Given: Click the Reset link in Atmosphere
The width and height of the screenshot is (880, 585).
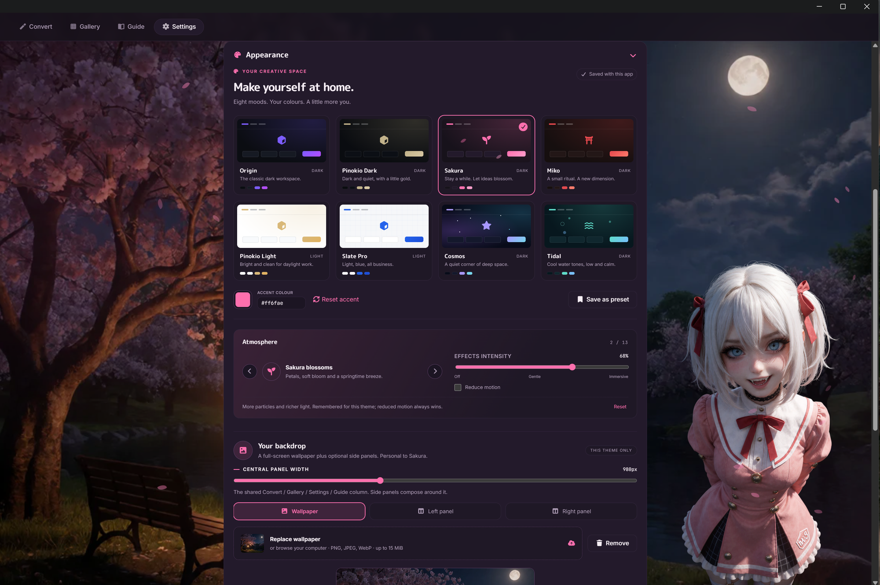Looking at the screenshot, I should point(620,407).
